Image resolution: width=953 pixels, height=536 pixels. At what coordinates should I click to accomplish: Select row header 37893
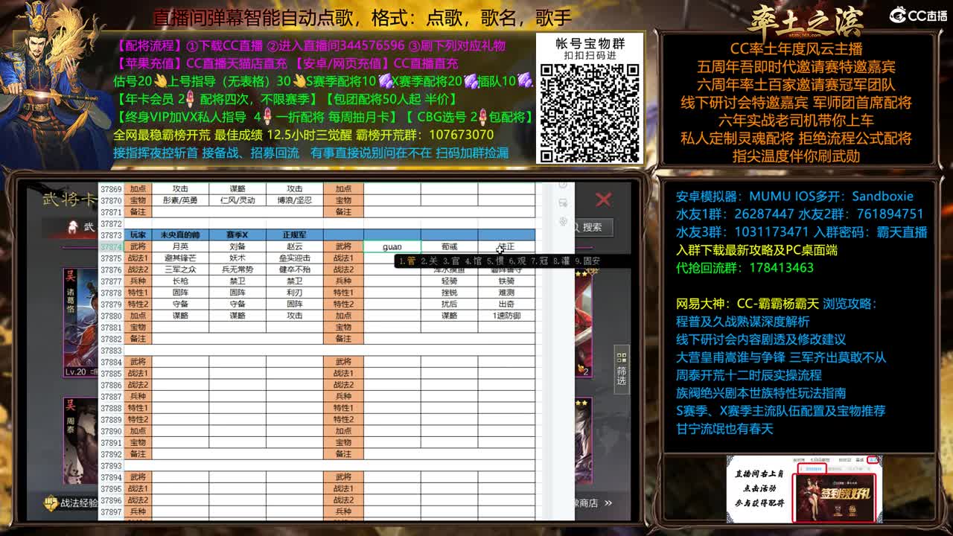pos(111,466)
